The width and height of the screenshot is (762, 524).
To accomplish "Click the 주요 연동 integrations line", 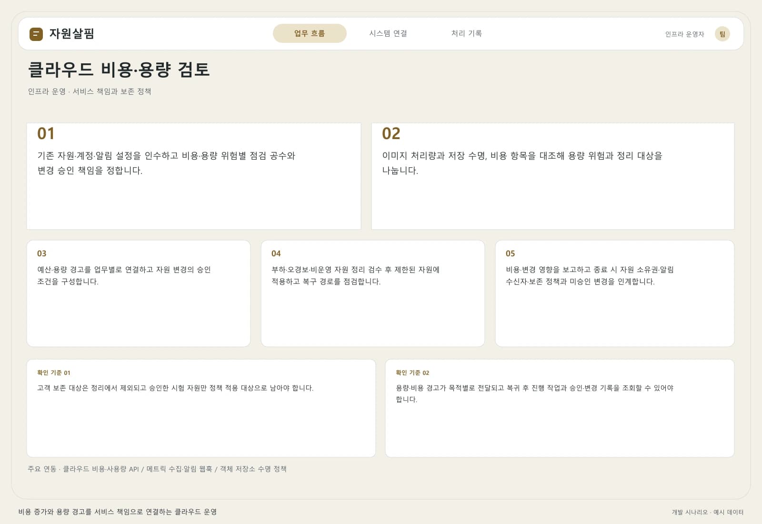I will point(157,469).
